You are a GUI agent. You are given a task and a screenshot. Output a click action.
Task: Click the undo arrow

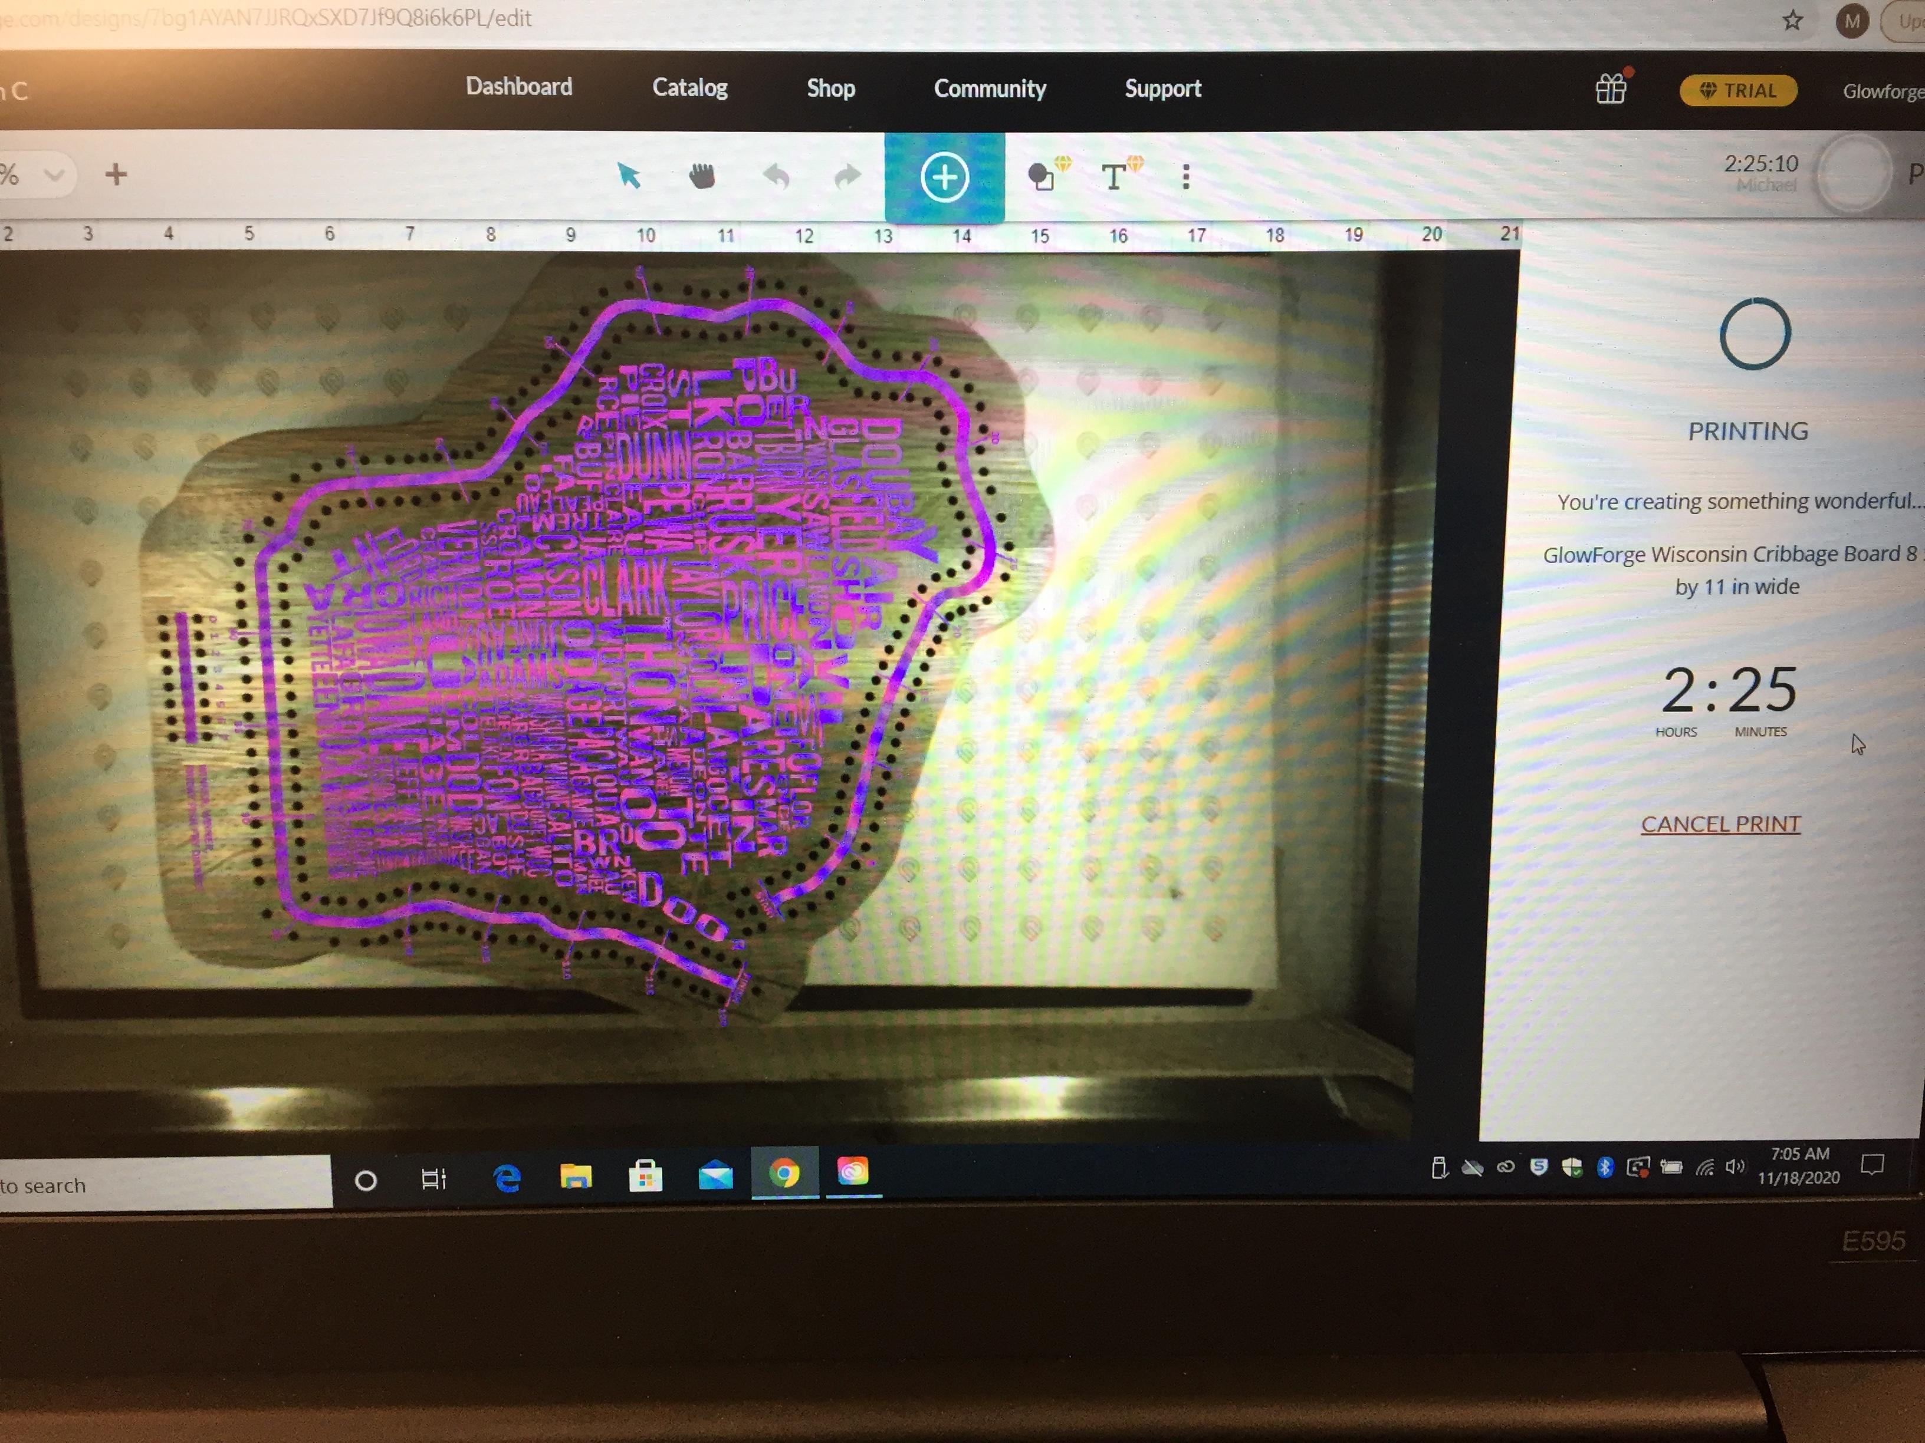coord(776,177)
